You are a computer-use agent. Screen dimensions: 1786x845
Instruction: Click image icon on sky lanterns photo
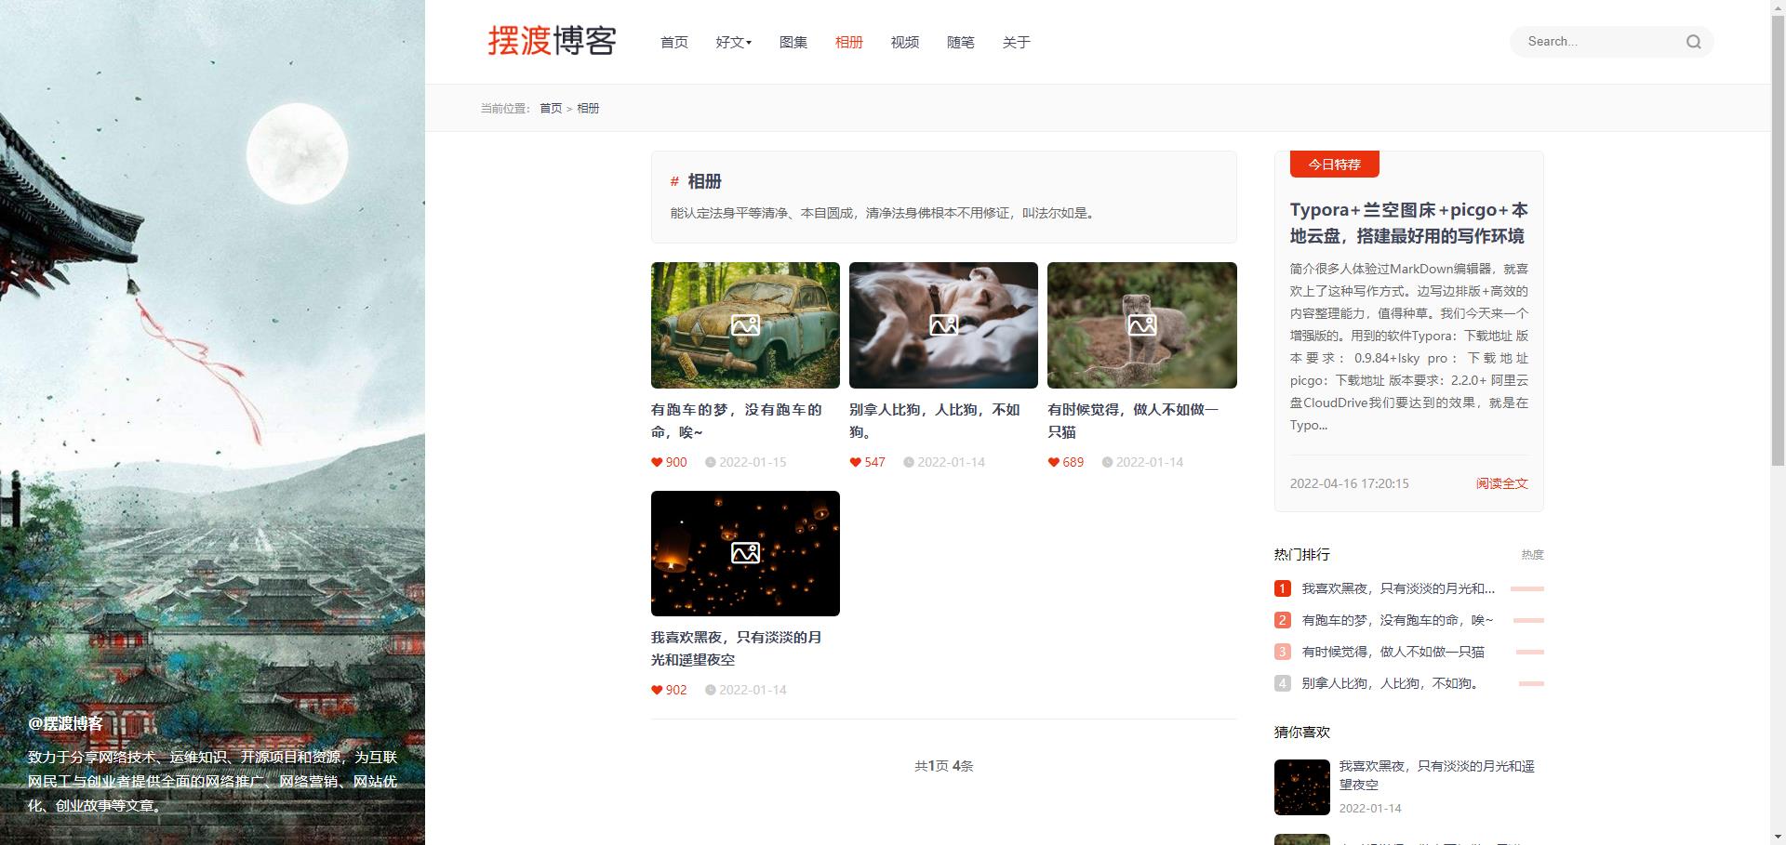click(745, 553)
